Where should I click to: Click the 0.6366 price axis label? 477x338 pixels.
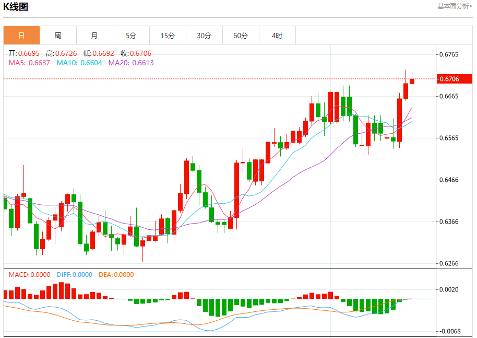449,222
